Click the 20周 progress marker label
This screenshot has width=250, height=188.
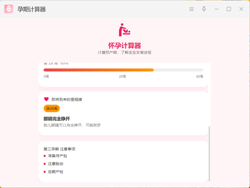[x=122, y=76]
